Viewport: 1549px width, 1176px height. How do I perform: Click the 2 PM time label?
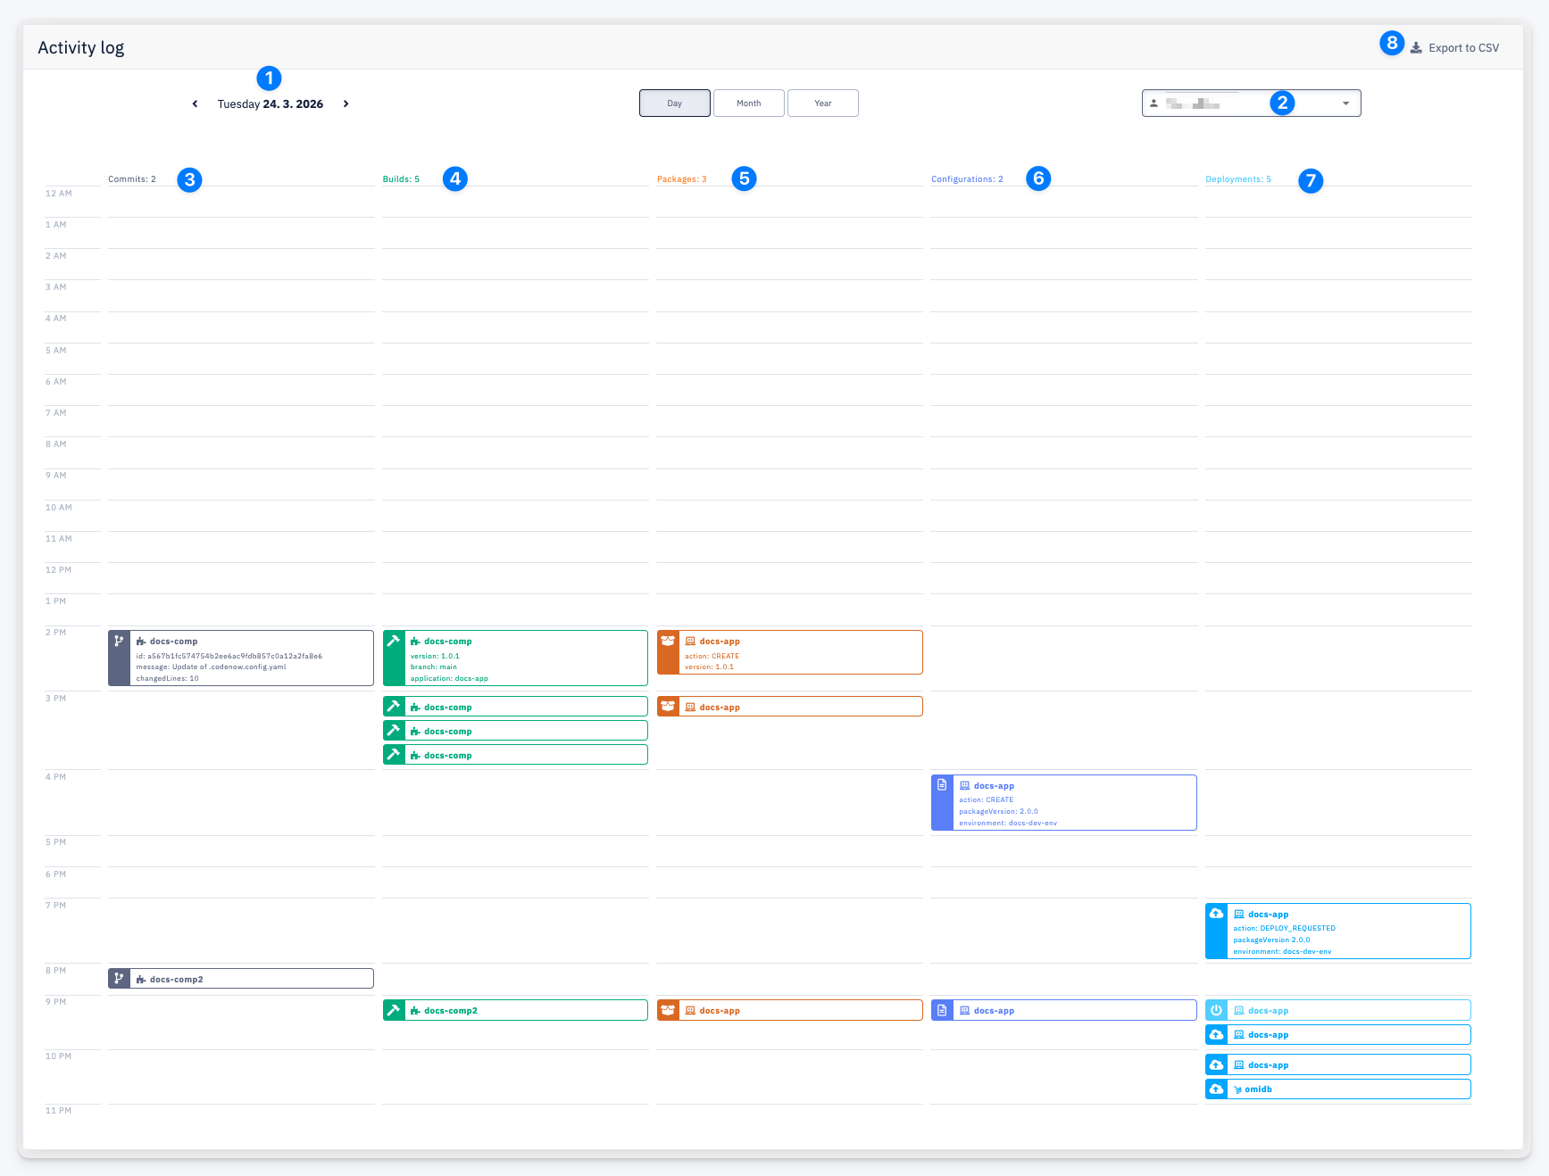[56, 633]
